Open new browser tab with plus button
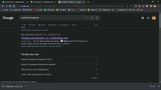Viewport: 161px width, 90px height. pyautogui.click(x=88, y=2)
